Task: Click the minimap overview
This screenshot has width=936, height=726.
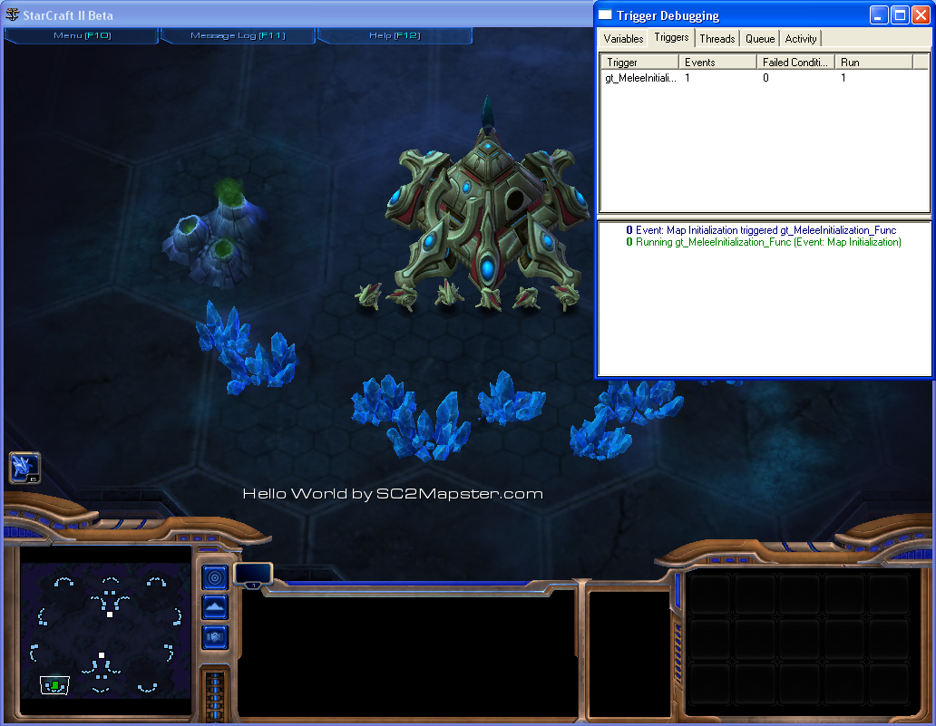Action: 105,631
